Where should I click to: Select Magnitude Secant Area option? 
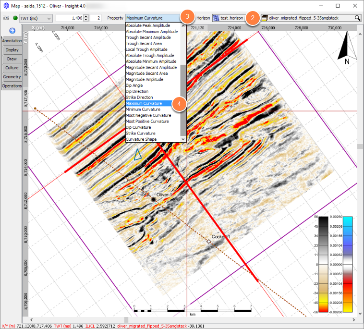[x=153, y=73]
